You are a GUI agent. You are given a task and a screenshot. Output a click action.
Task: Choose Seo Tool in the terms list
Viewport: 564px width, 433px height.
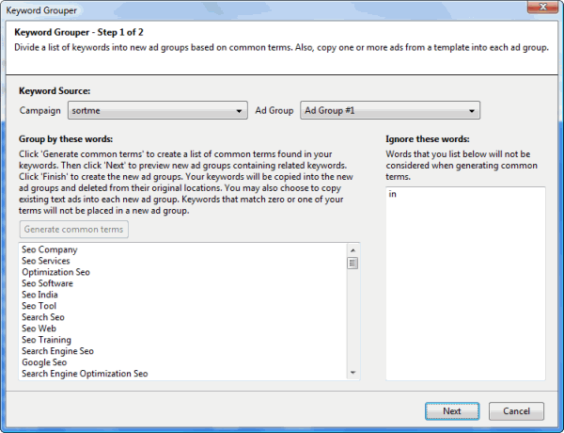[39, 306]
